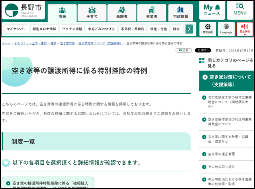Show more quick links with arrow
The image size is (255, 189).
click(x=189, y=29)
